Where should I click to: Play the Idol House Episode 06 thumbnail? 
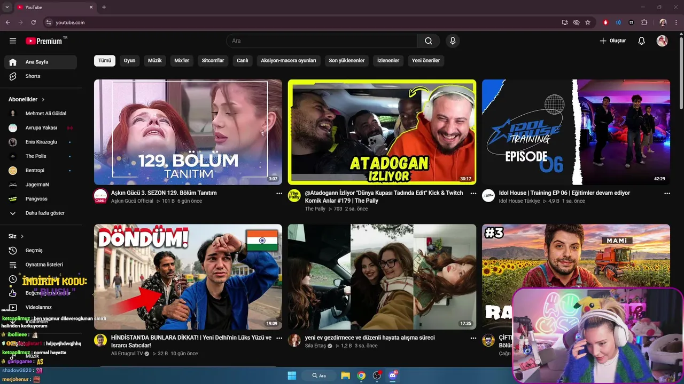[x=576, y=132]
